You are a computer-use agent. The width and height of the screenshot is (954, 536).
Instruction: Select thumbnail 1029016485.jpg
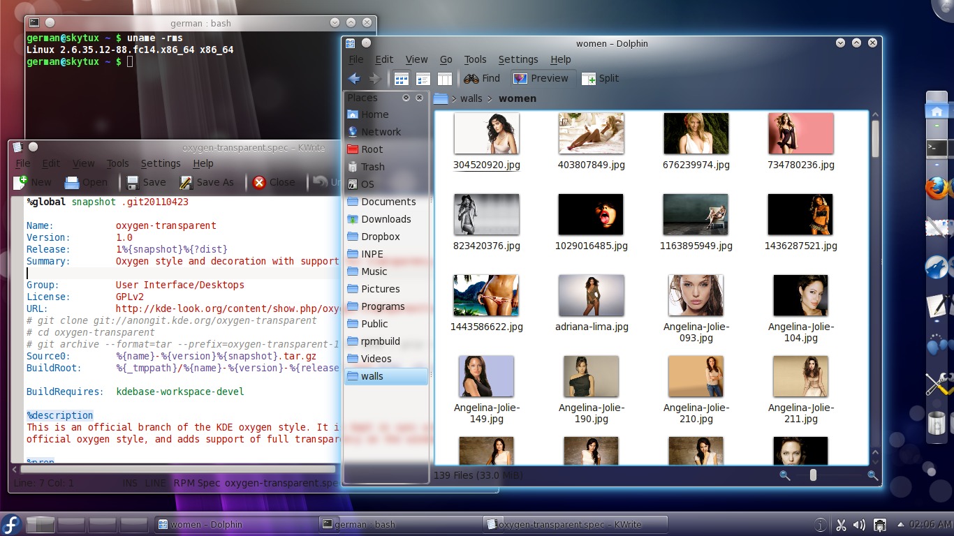tap(591, 214)
